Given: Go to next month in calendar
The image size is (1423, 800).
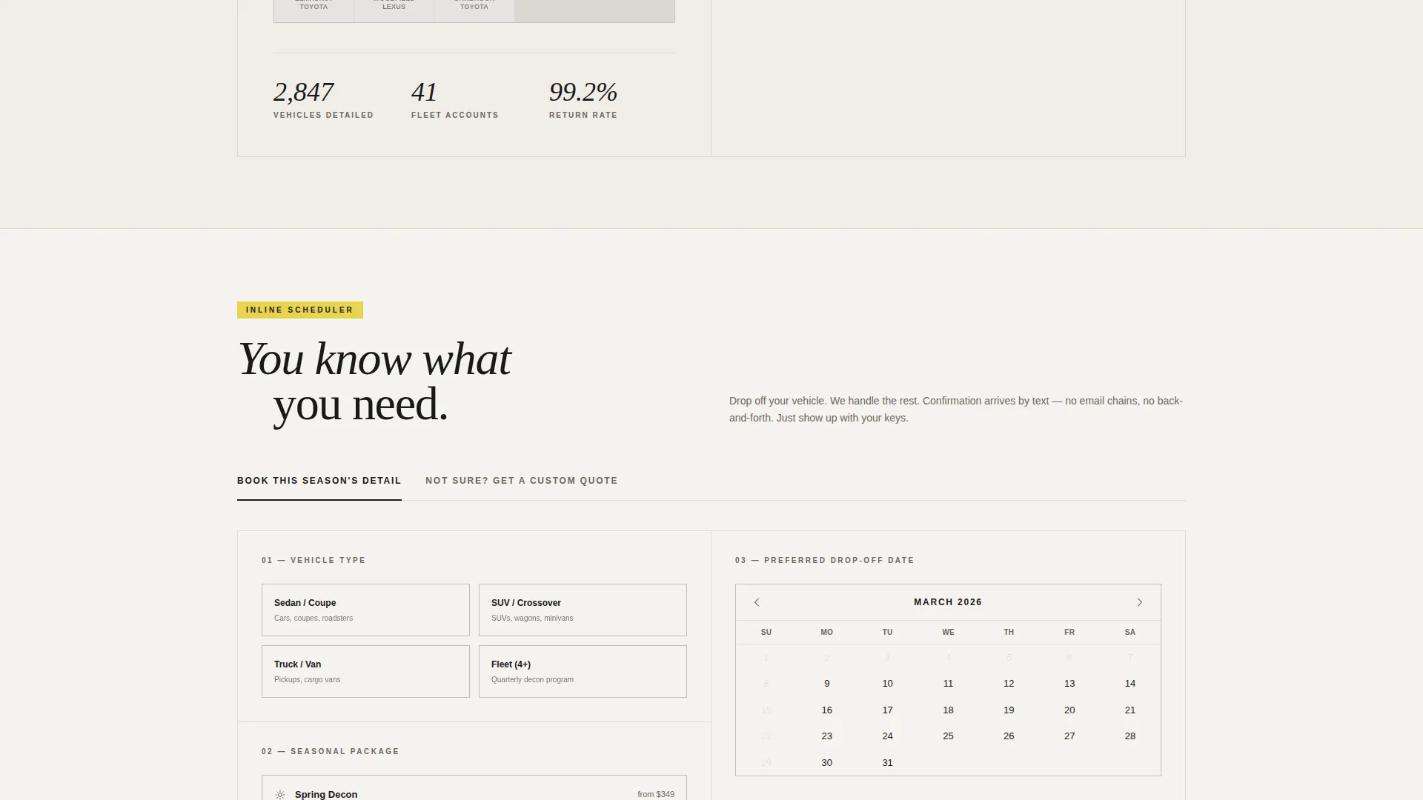Looking at the screenshot, I should 1139,602.
